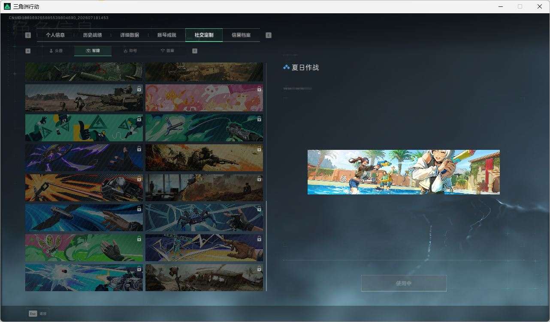Select the 社交定制 tab
550x322 pixels.
[204, 35]
